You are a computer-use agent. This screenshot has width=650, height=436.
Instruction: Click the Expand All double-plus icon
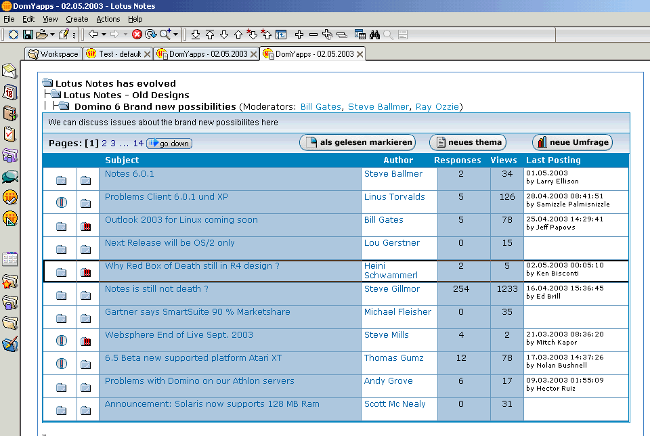327,35
